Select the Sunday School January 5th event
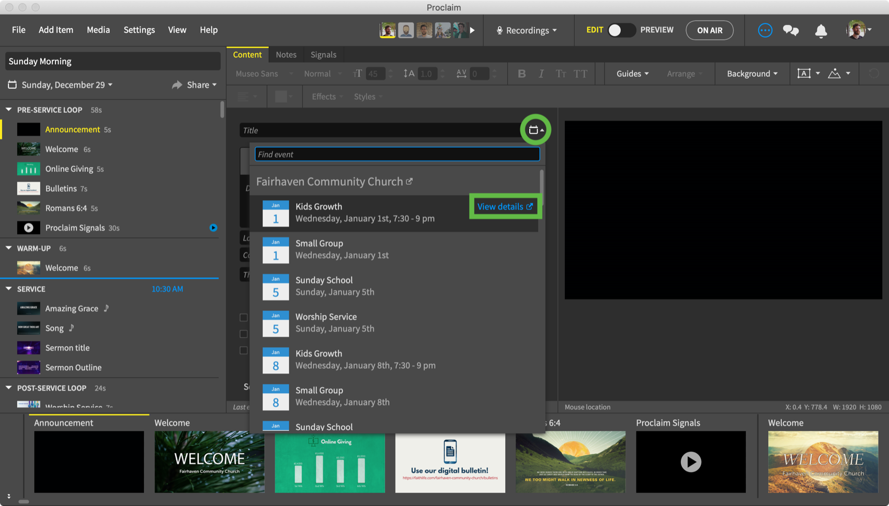The height and width of the screenshot is (506, 889). coord(395,286)
